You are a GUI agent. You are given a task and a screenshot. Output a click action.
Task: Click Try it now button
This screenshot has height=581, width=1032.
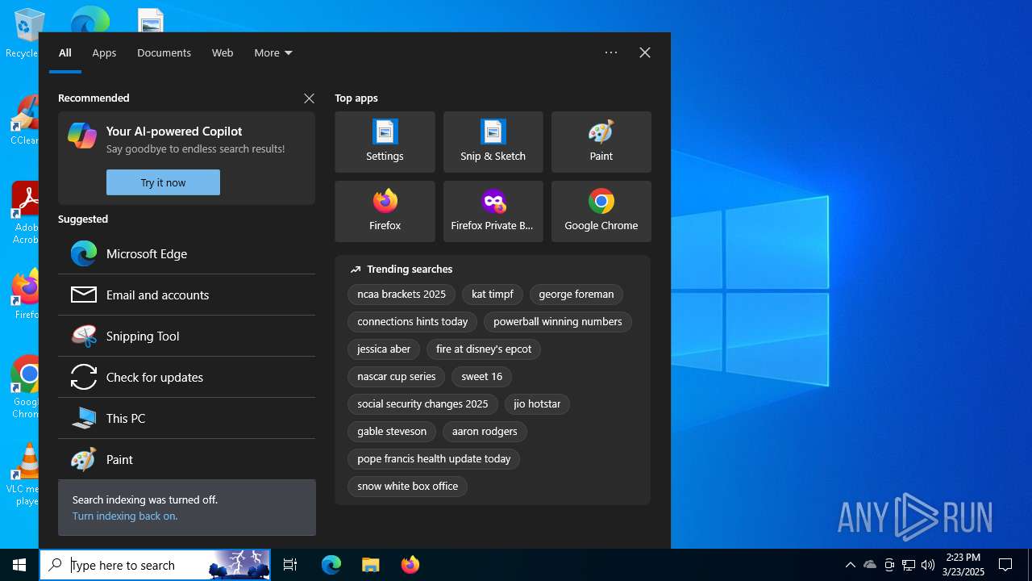163,182
